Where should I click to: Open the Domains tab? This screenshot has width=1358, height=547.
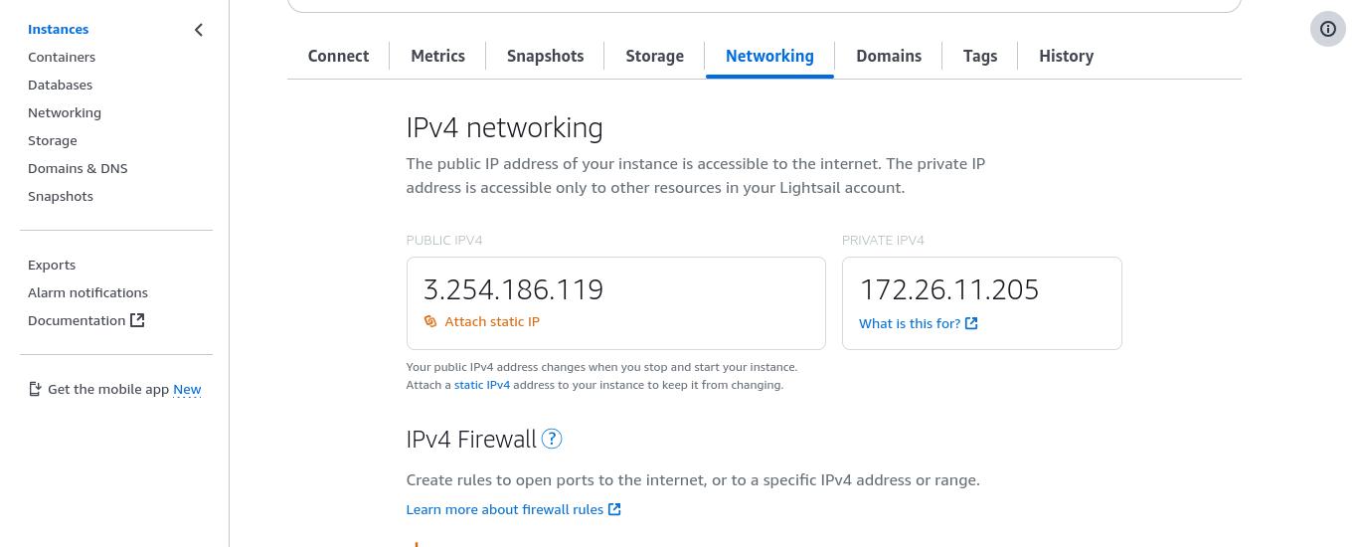point(889,56)
